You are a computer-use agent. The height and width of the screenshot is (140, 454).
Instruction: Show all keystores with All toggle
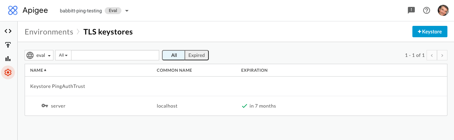click(174, 55)
